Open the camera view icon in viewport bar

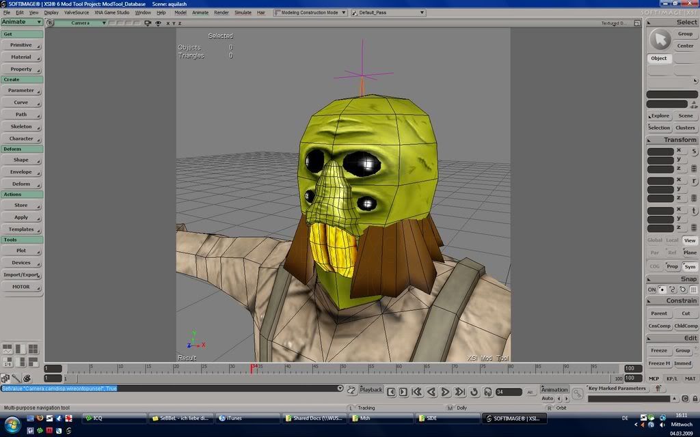[x=148, y=23]
